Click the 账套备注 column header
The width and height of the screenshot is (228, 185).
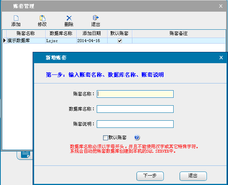(178, 33)
